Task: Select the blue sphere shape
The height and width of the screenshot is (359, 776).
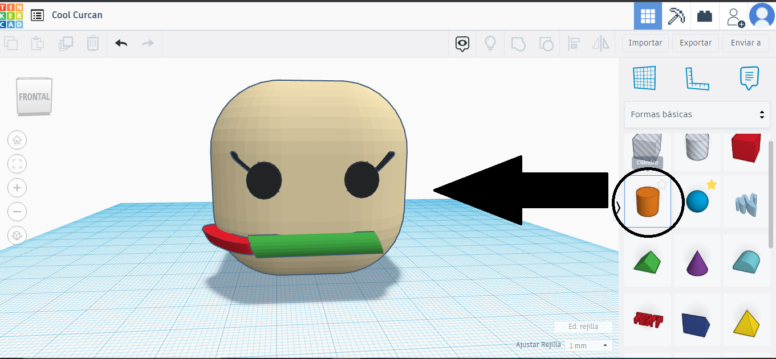Action: tap(697, 202)
